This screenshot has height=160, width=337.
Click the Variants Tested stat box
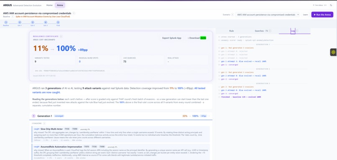point(54,60)
